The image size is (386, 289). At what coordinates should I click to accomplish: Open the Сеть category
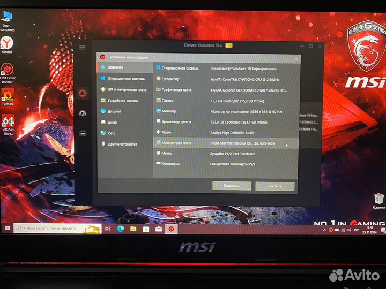(x=125, y=133)
